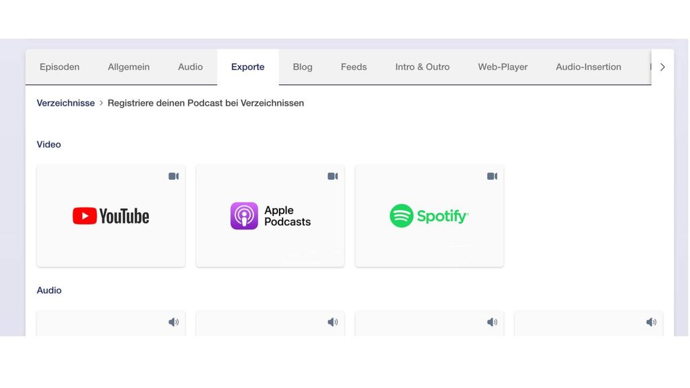Screen dimensions: 690x388
Task: Switch to the Allgemein tab
Action: pos(129,67)
